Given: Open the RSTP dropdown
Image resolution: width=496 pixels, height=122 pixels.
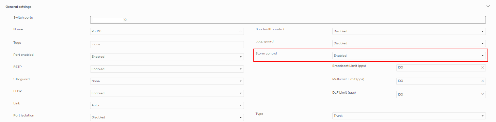Looking at the screenshot, I should pyautogui.click(x=167, y=69).
